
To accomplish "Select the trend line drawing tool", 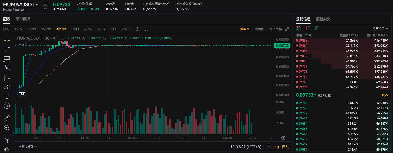I will (7, 50).
